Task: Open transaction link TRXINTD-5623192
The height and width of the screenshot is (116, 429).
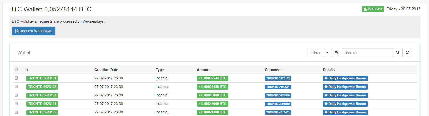Action: [42, 87]
